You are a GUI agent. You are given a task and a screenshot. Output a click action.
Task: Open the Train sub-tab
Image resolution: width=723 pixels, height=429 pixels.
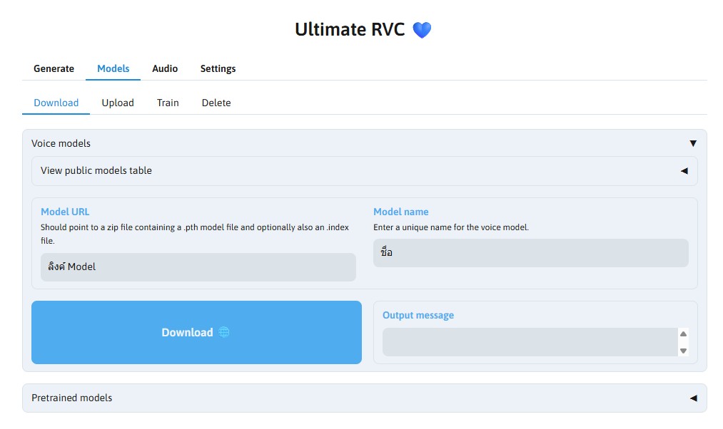point(168,103)
